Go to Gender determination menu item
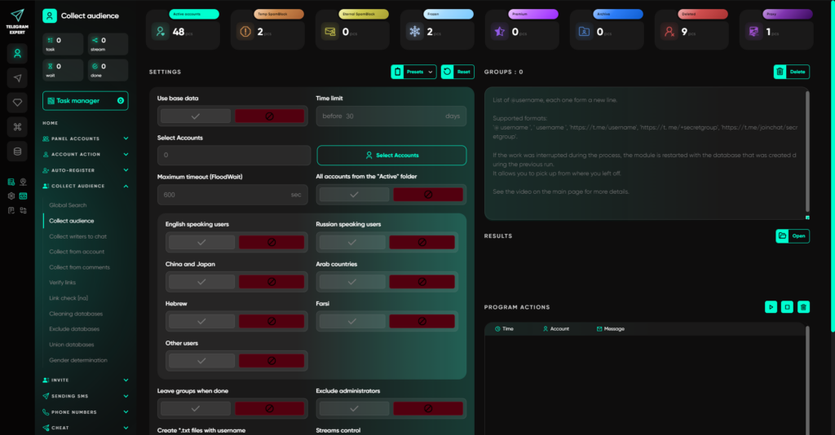 (78, 360)
